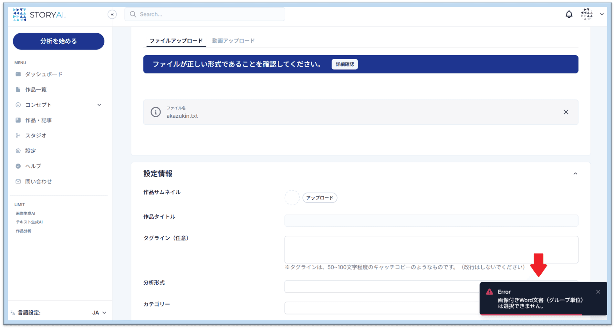Click the 詳細確認 button
This screenshot has width=615, height=329.
pos(345,64)
